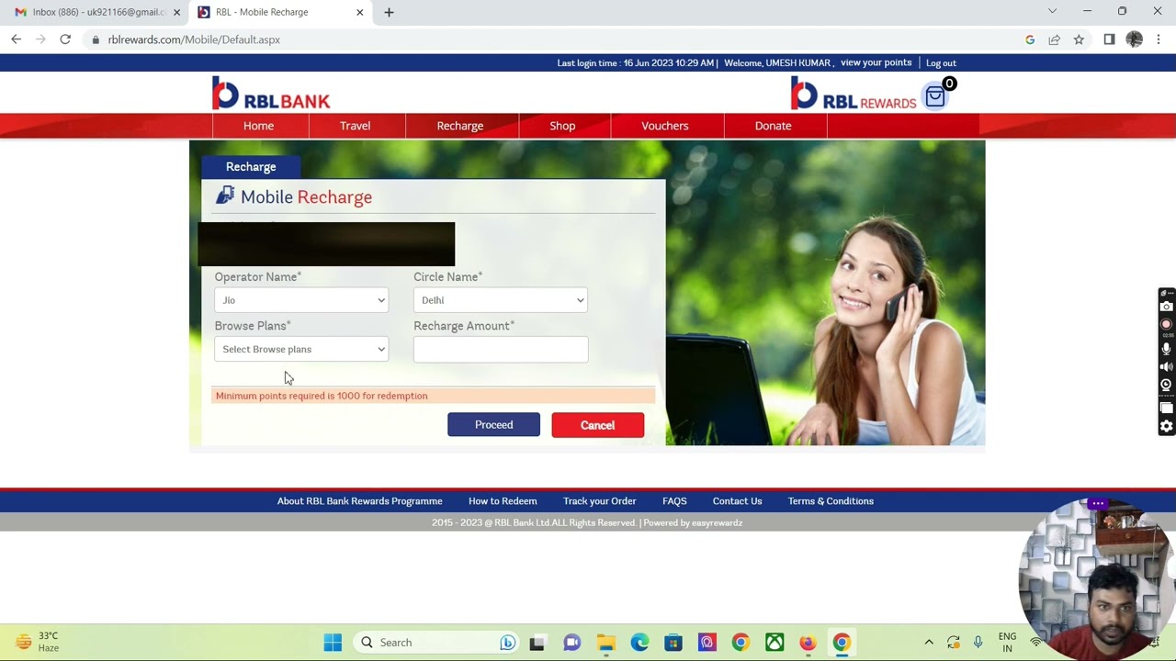1176x661 pixels.
Task: Open Microsoft Store from the taskbar
Action: pos(673,643)
